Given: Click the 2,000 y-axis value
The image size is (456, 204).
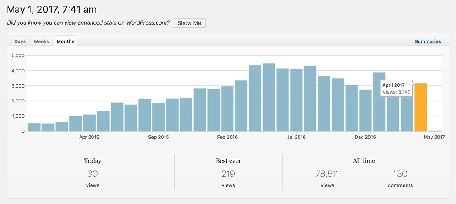Looking at the screenshot, I should (18, 101).
